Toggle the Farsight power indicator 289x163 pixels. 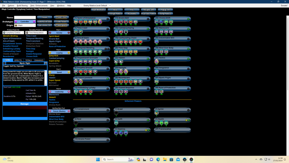coord(148,69)
